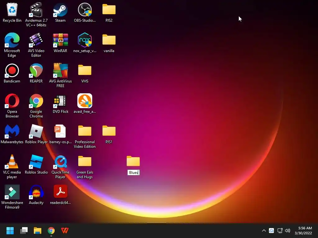The height and width of the screenshot is (238, 318).
Task: Select the Roblox Studio shortcut
Action: tap(36, 161)
